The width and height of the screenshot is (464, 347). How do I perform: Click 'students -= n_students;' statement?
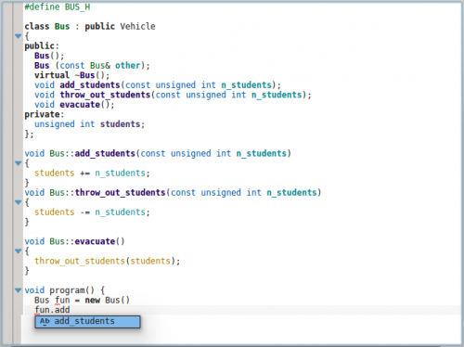point(92,212)
